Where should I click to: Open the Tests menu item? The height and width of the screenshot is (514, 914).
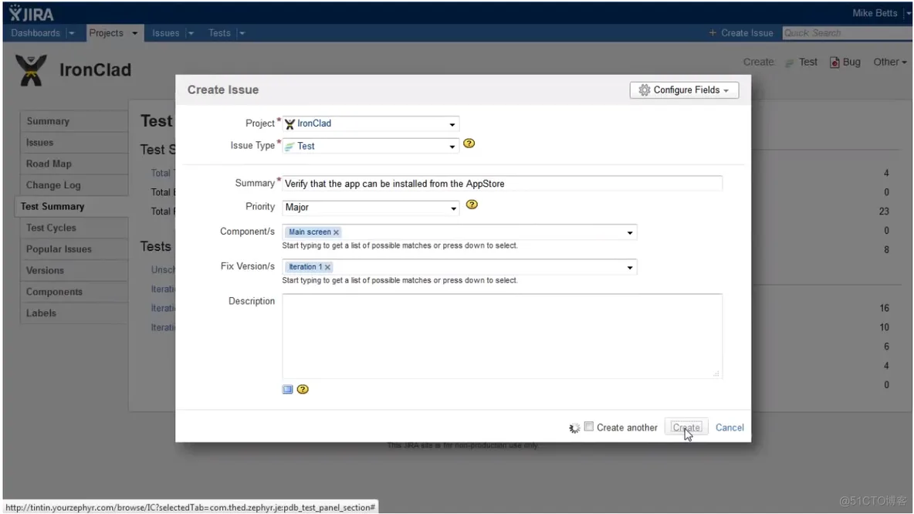click(x=219, y=33)
